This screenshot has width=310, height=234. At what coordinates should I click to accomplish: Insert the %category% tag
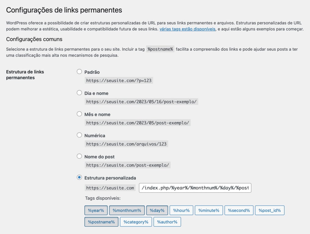(x=136, y=222)
